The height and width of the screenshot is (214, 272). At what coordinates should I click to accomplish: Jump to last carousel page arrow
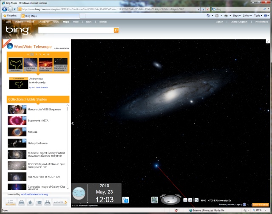[48, 54]
